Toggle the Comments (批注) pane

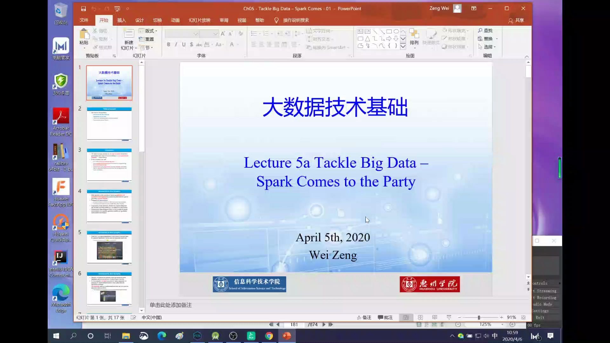point(385,317)
